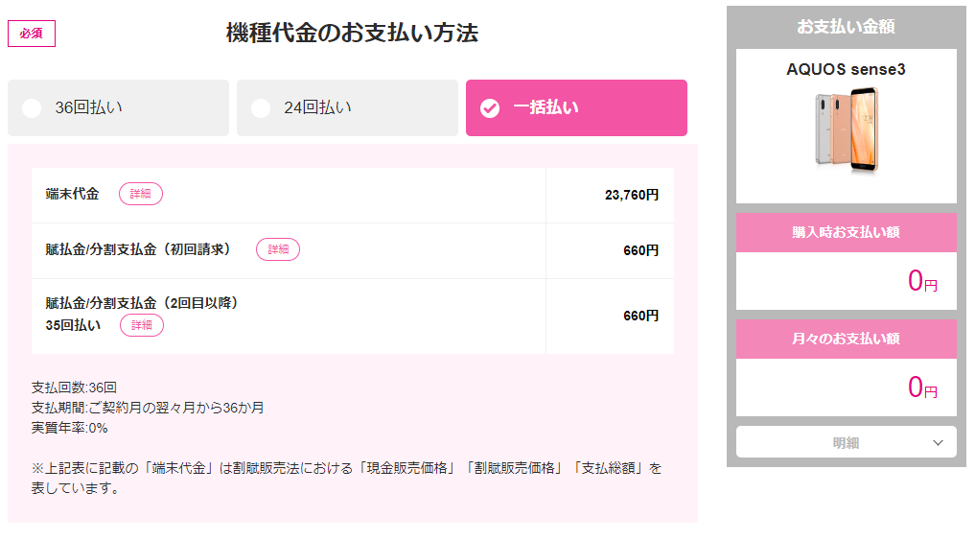Screen dimensions: 975x540
Task: Click the AQUOS sense3 phone image
Action: (x=847, y=129)
